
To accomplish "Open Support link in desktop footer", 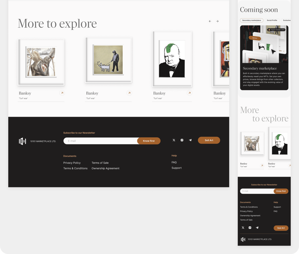I will [176, 168].
